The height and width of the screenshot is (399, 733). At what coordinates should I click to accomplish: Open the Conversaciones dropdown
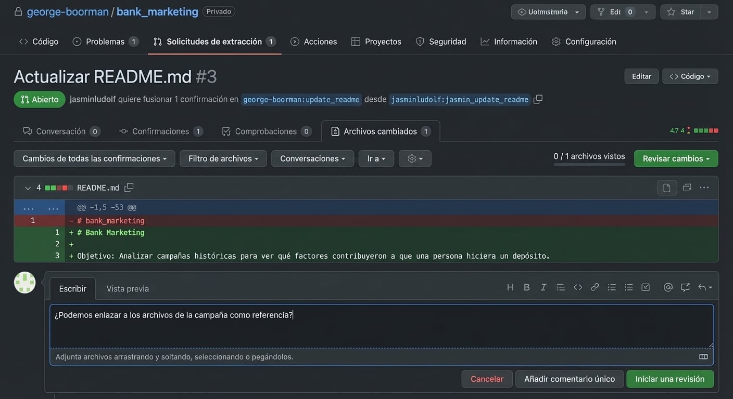click(313, 158)
